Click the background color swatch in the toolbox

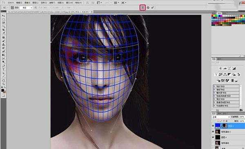4,92
